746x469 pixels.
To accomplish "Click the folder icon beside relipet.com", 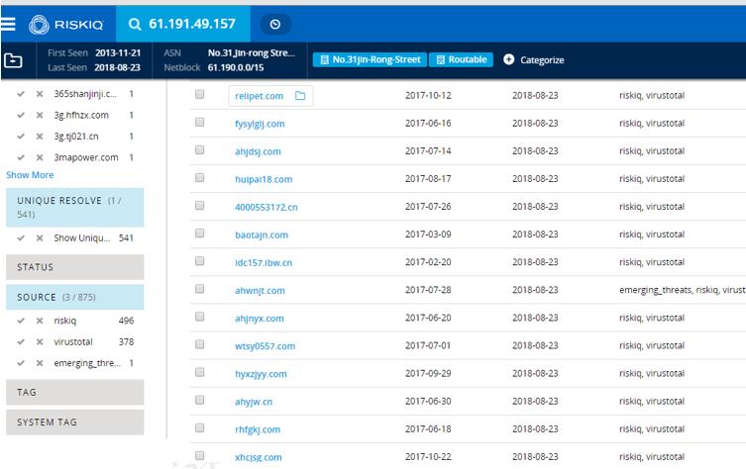I will [x=300, y=96].
